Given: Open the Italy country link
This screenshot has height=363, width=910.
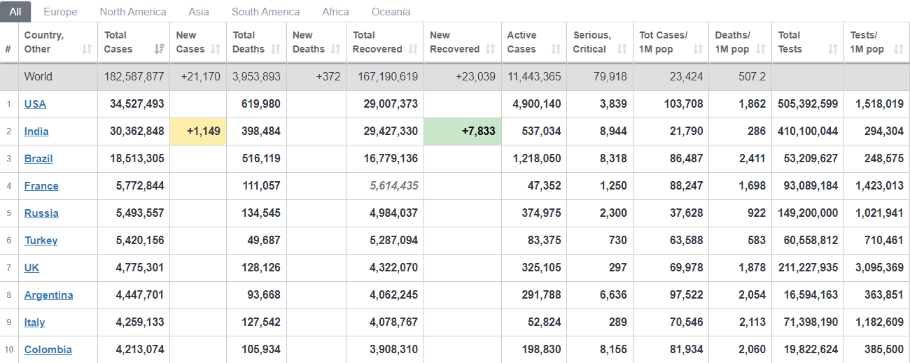Looking at the screenshot, I should [34, 322].
